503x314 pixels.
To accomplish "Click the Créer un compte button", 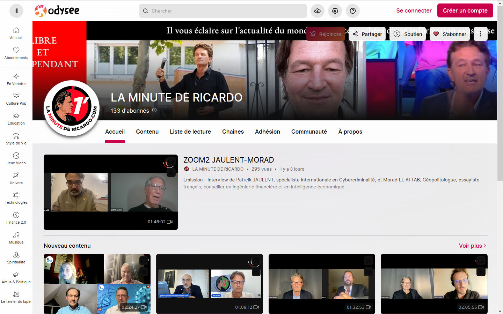I will coord(465,10).
